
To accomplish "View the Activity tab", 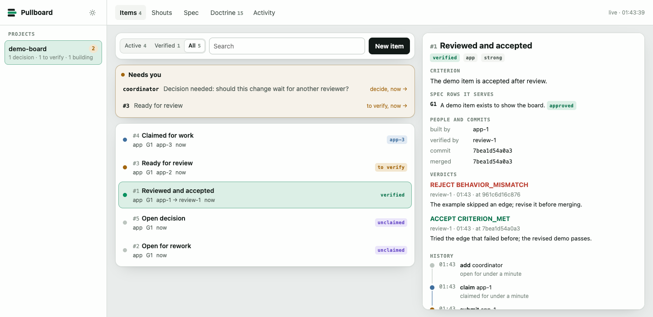I will pyautogui.click(x=264, y=13).
